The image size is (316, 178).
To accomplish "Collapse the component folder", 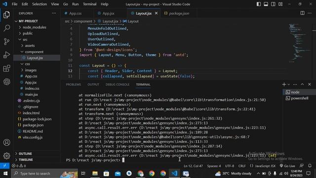I will click(37, 52).
